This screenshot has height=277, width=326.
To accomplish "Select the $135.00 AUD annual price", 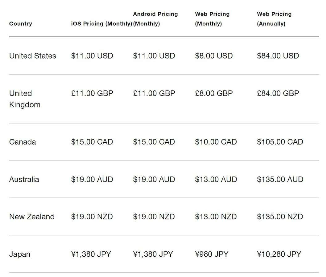I will 280,179.
